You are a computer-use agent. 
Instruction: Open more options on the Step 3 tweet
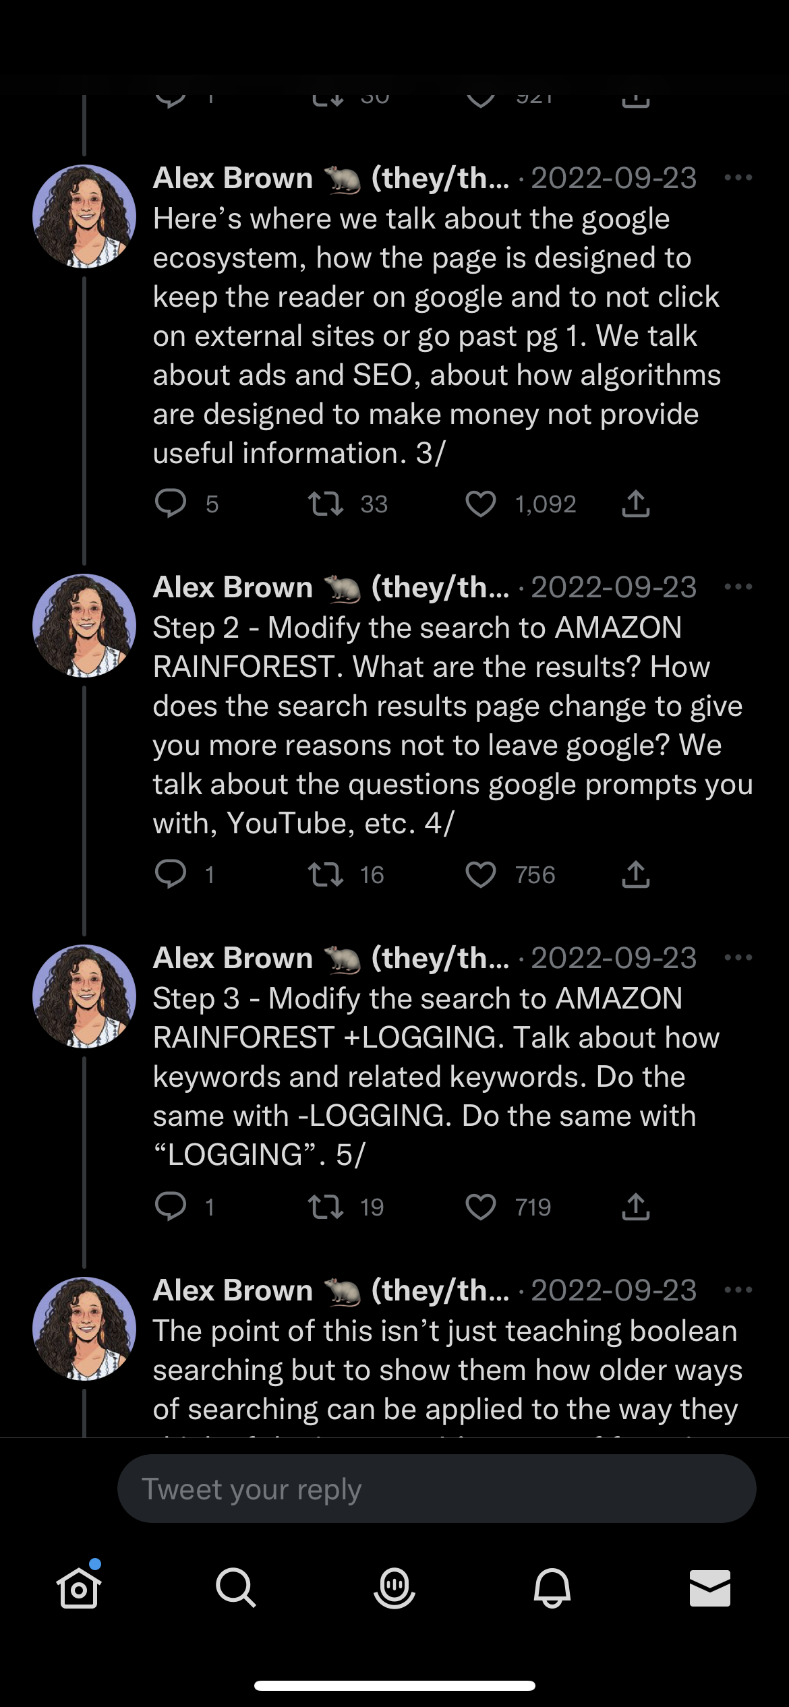[x=738, y=958]
